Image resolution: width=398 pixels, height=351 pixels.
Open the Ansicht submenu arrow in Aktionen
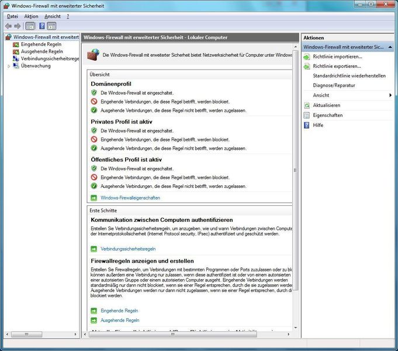point(390,95)
